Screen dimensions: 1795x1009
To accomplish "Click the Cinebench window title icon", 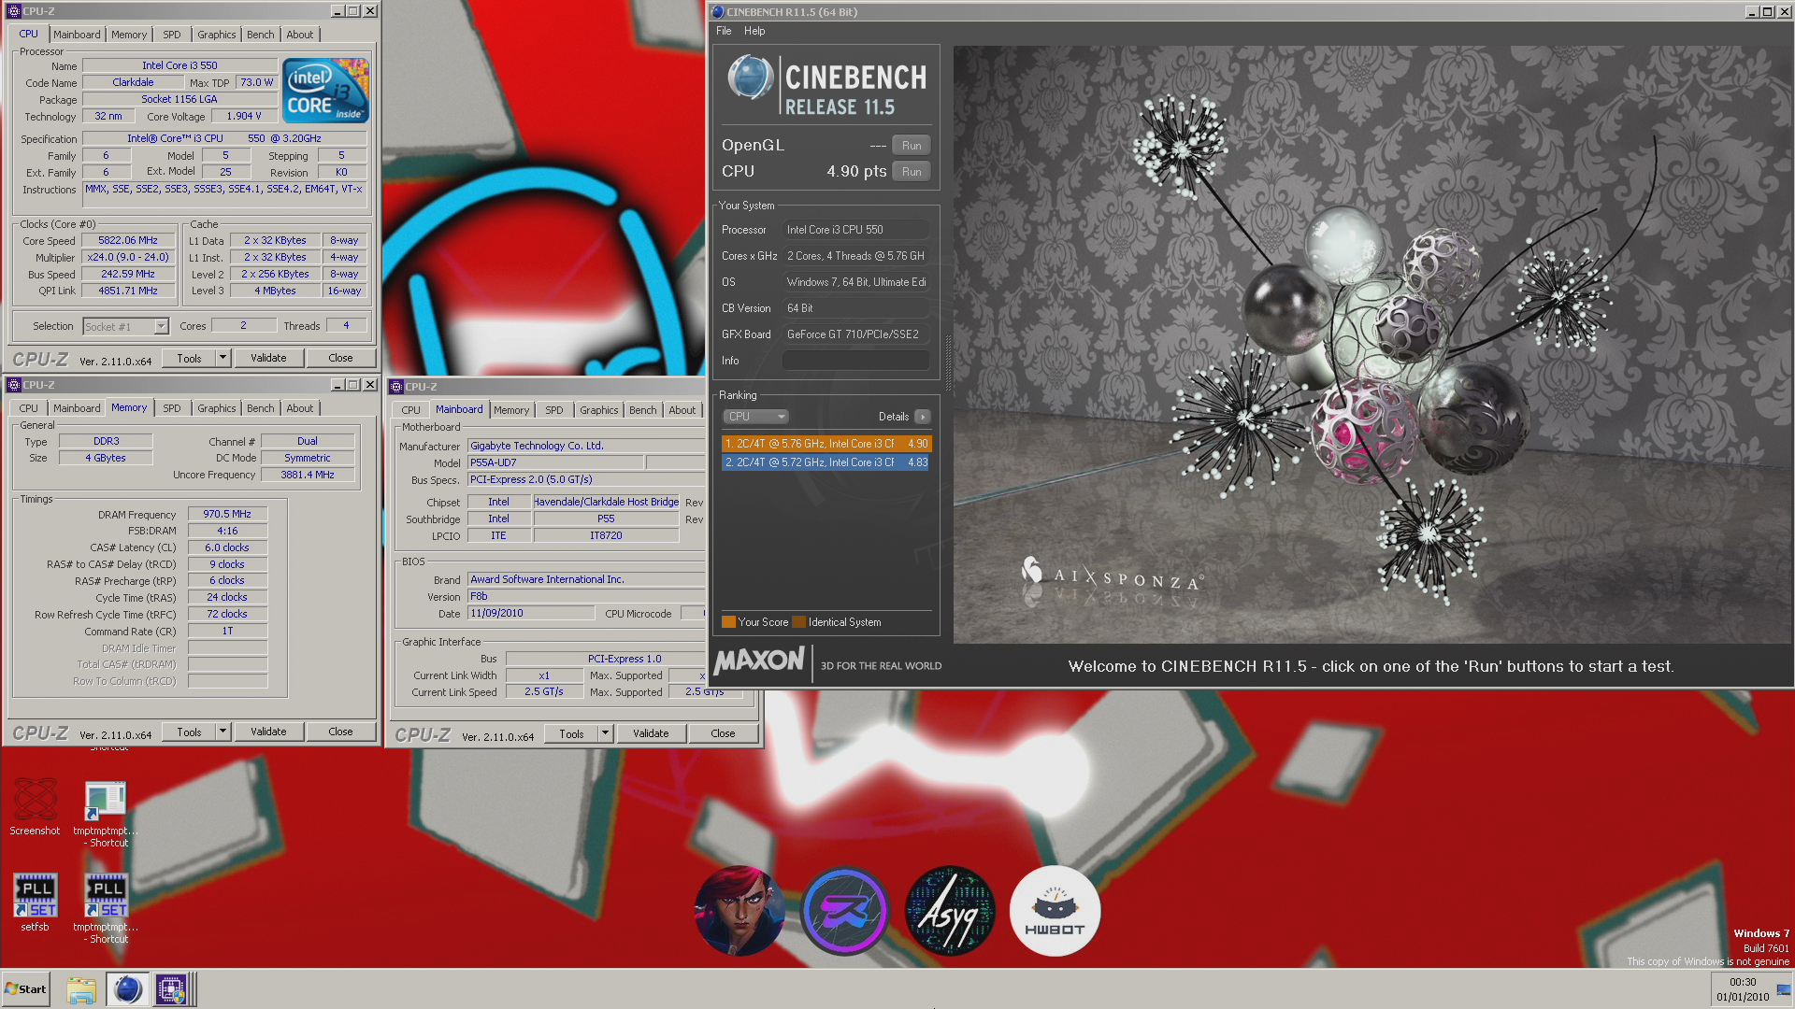I will pyautogui.click(x=718, y=12).
